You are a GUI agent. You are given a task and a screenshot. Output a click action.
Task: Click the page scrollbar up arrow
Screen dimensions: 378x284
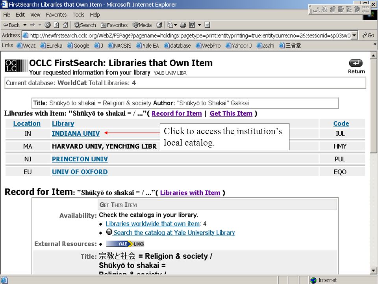(x=373, y=56)
